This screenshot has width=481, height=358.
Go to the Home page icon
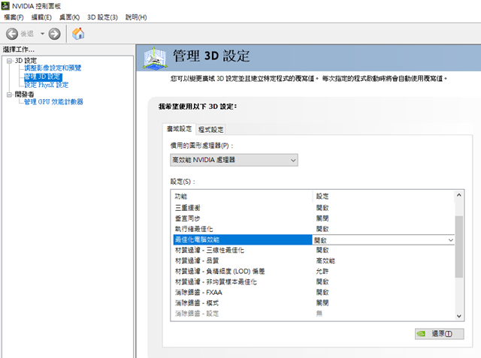pyautogui.click(x=78, y=33)
